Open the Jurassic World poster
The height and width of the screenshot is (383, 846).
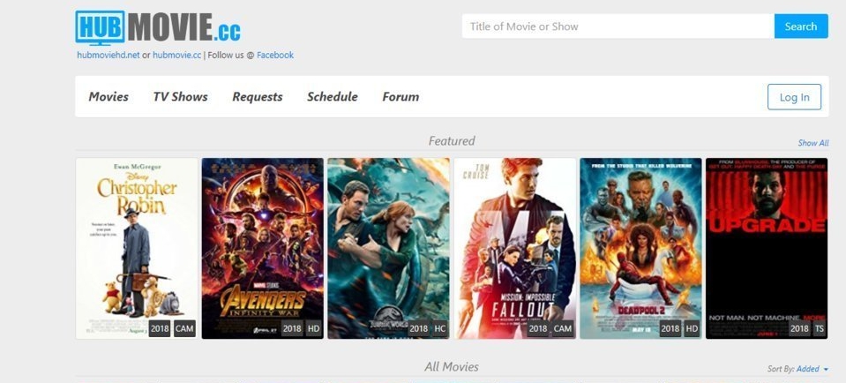click(x=388, y=248)
